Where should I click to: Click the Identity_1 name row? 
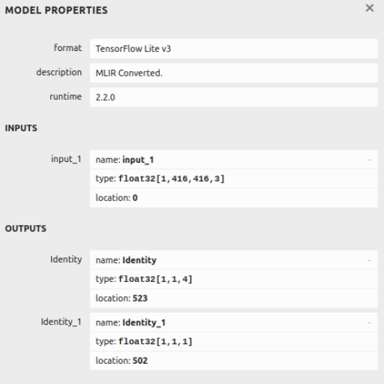pos(234,322)
